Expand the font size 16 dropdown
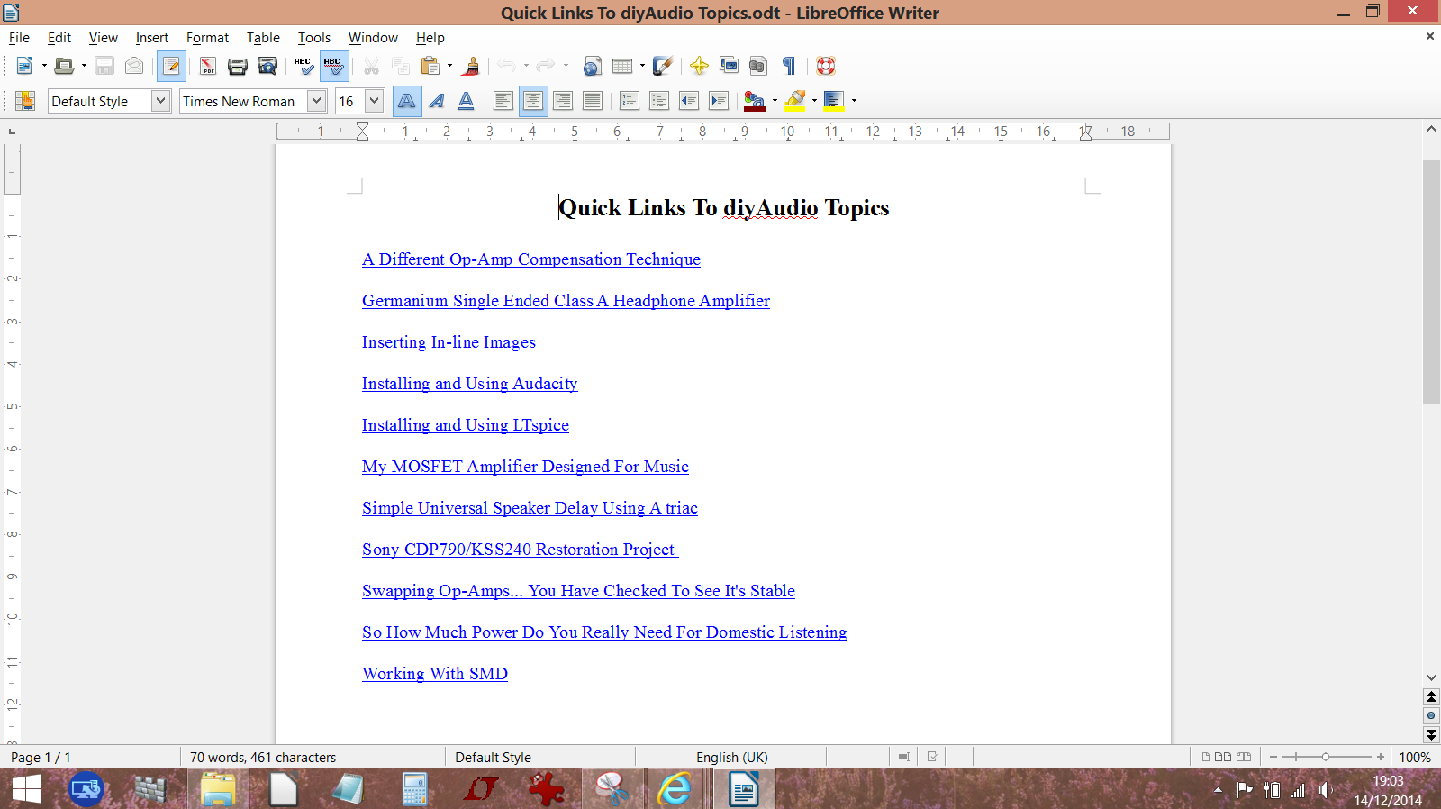The width and height of the screenshot is (1441, 809). (375, 101)
